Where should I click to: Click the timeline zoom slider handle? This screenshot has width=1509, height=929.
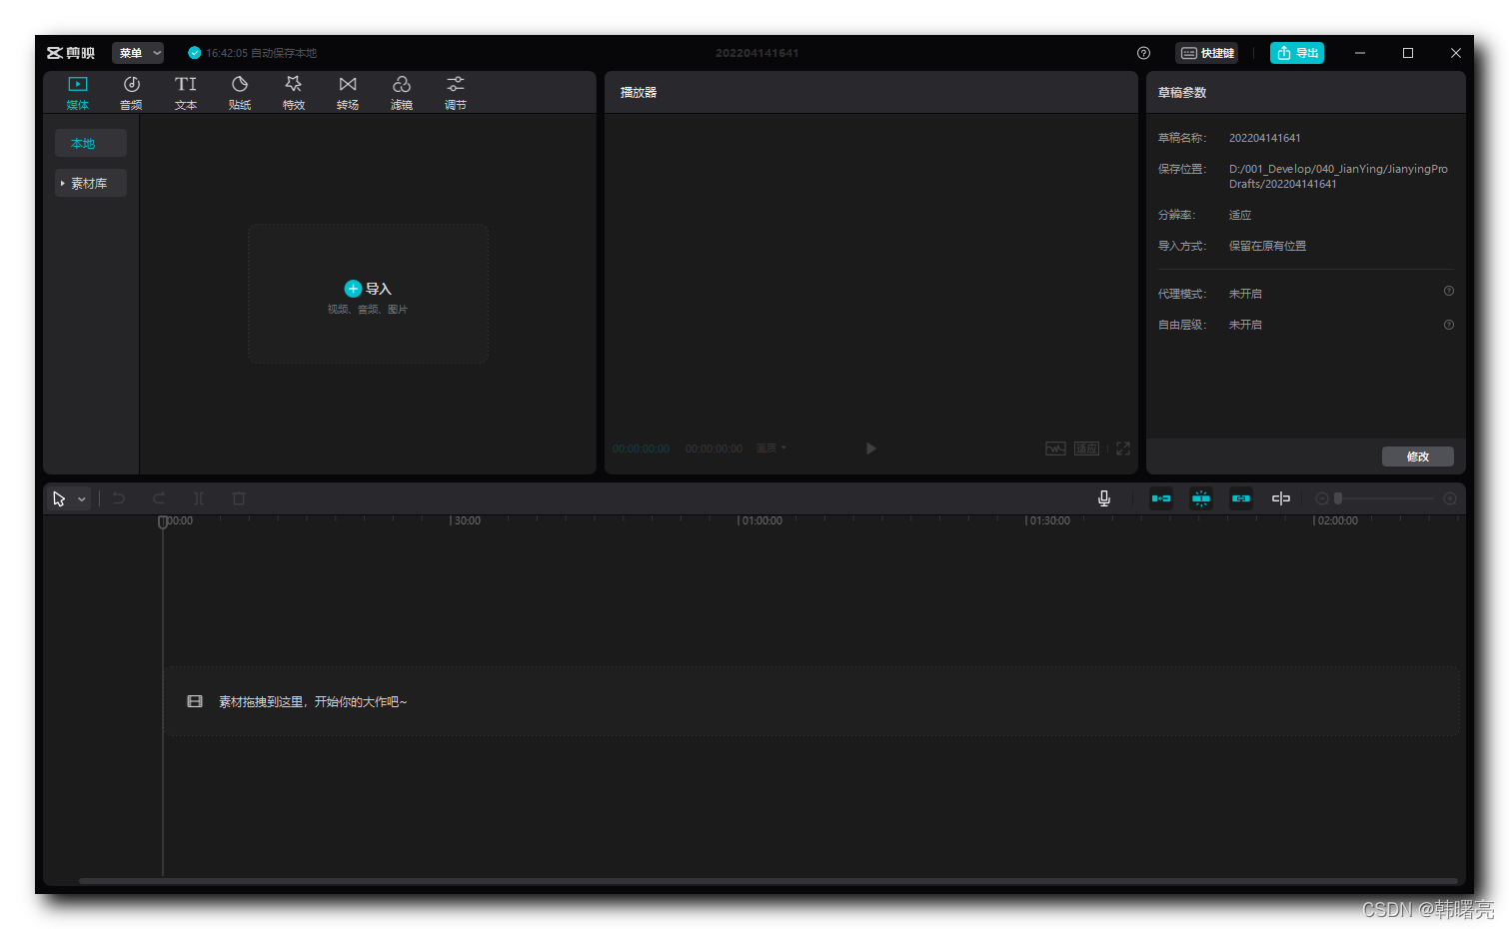tap(1338, 498)
